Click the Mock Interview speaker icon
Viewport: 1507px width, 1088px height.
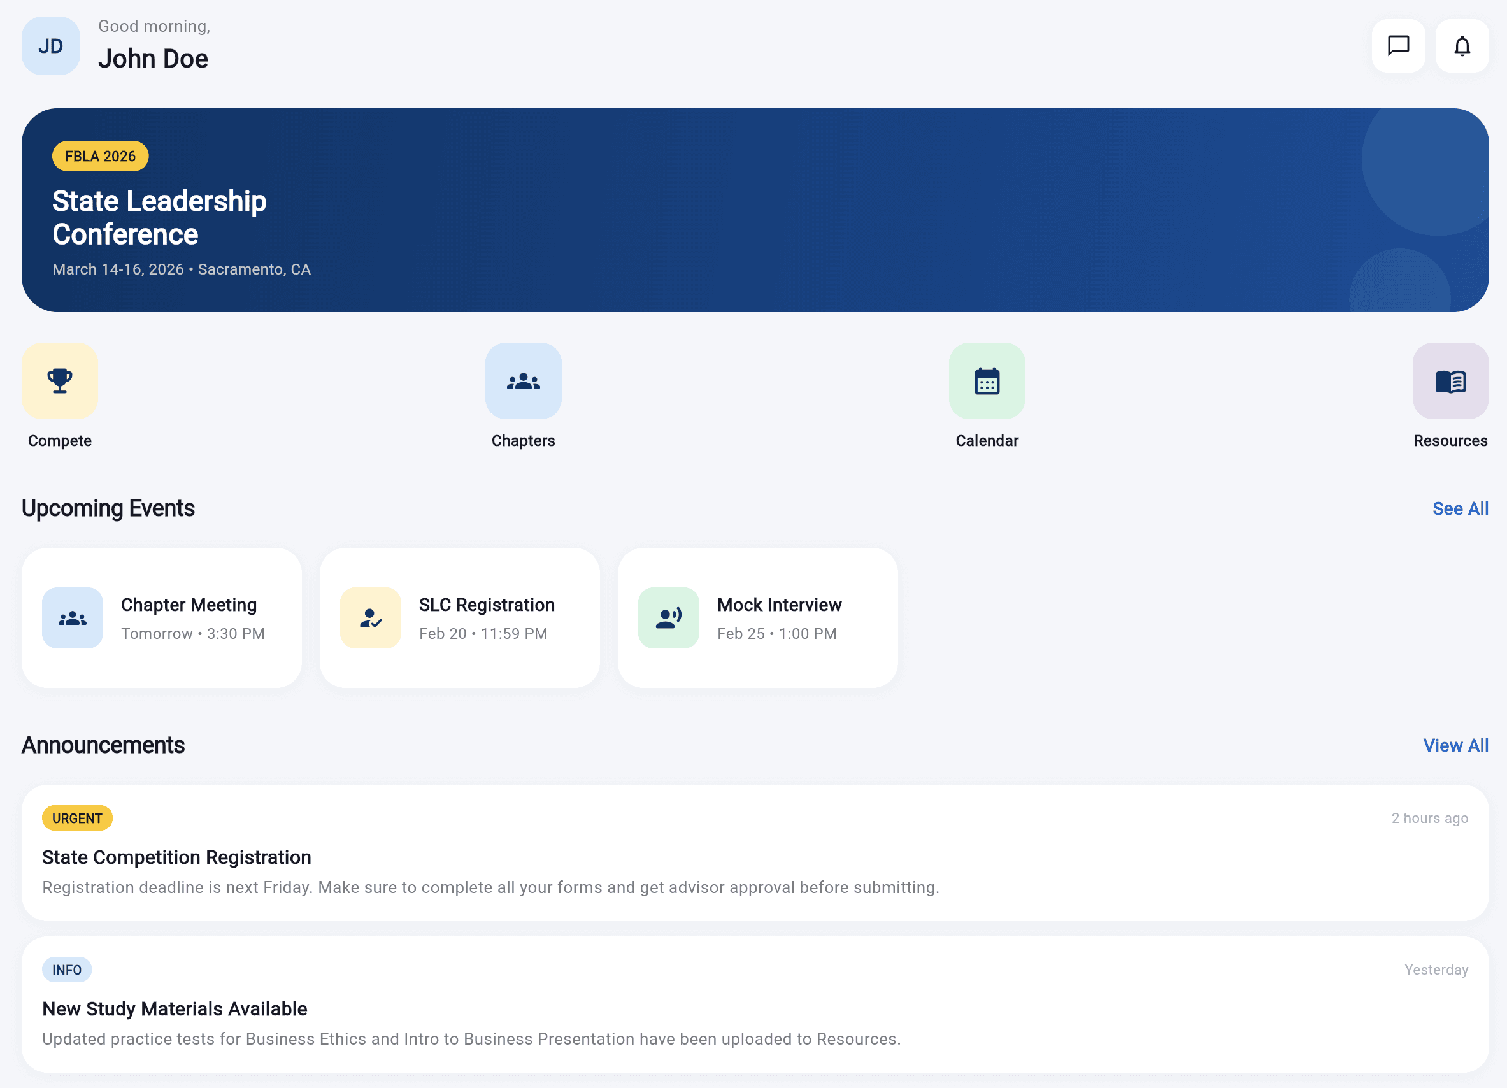tap(668, 617)
